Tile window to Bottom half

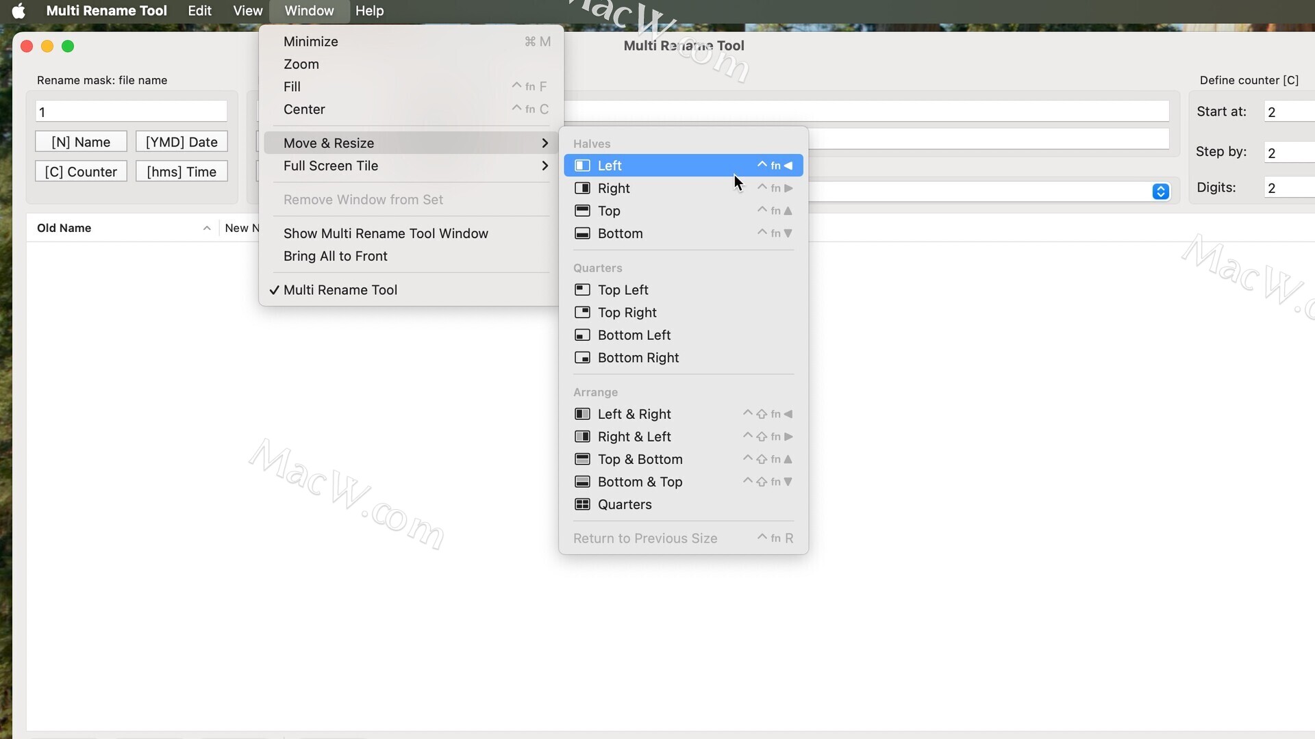[684, 233]
